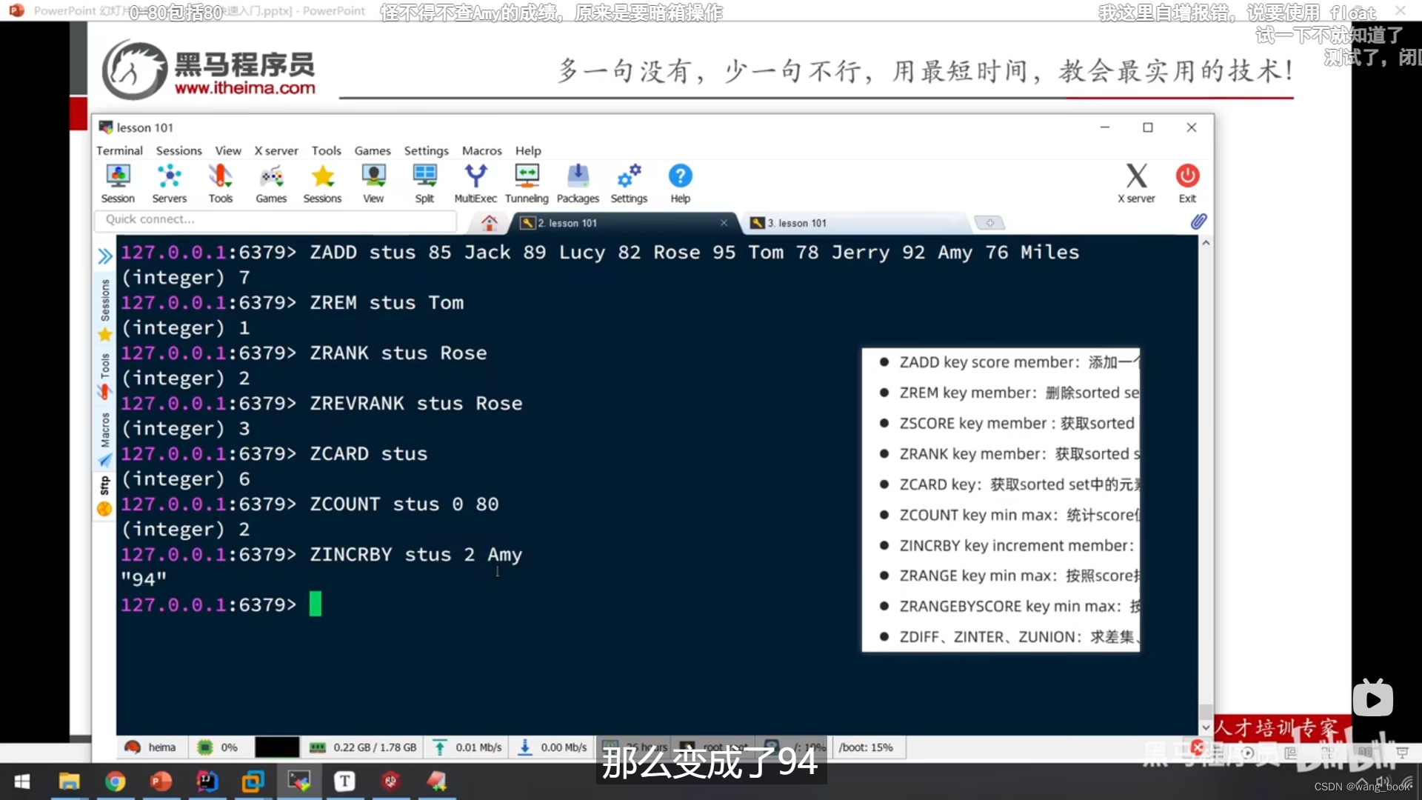This screenshot has height=800, width=1422.
Task: Launch the Games panel
Action: tap(271, 182)
